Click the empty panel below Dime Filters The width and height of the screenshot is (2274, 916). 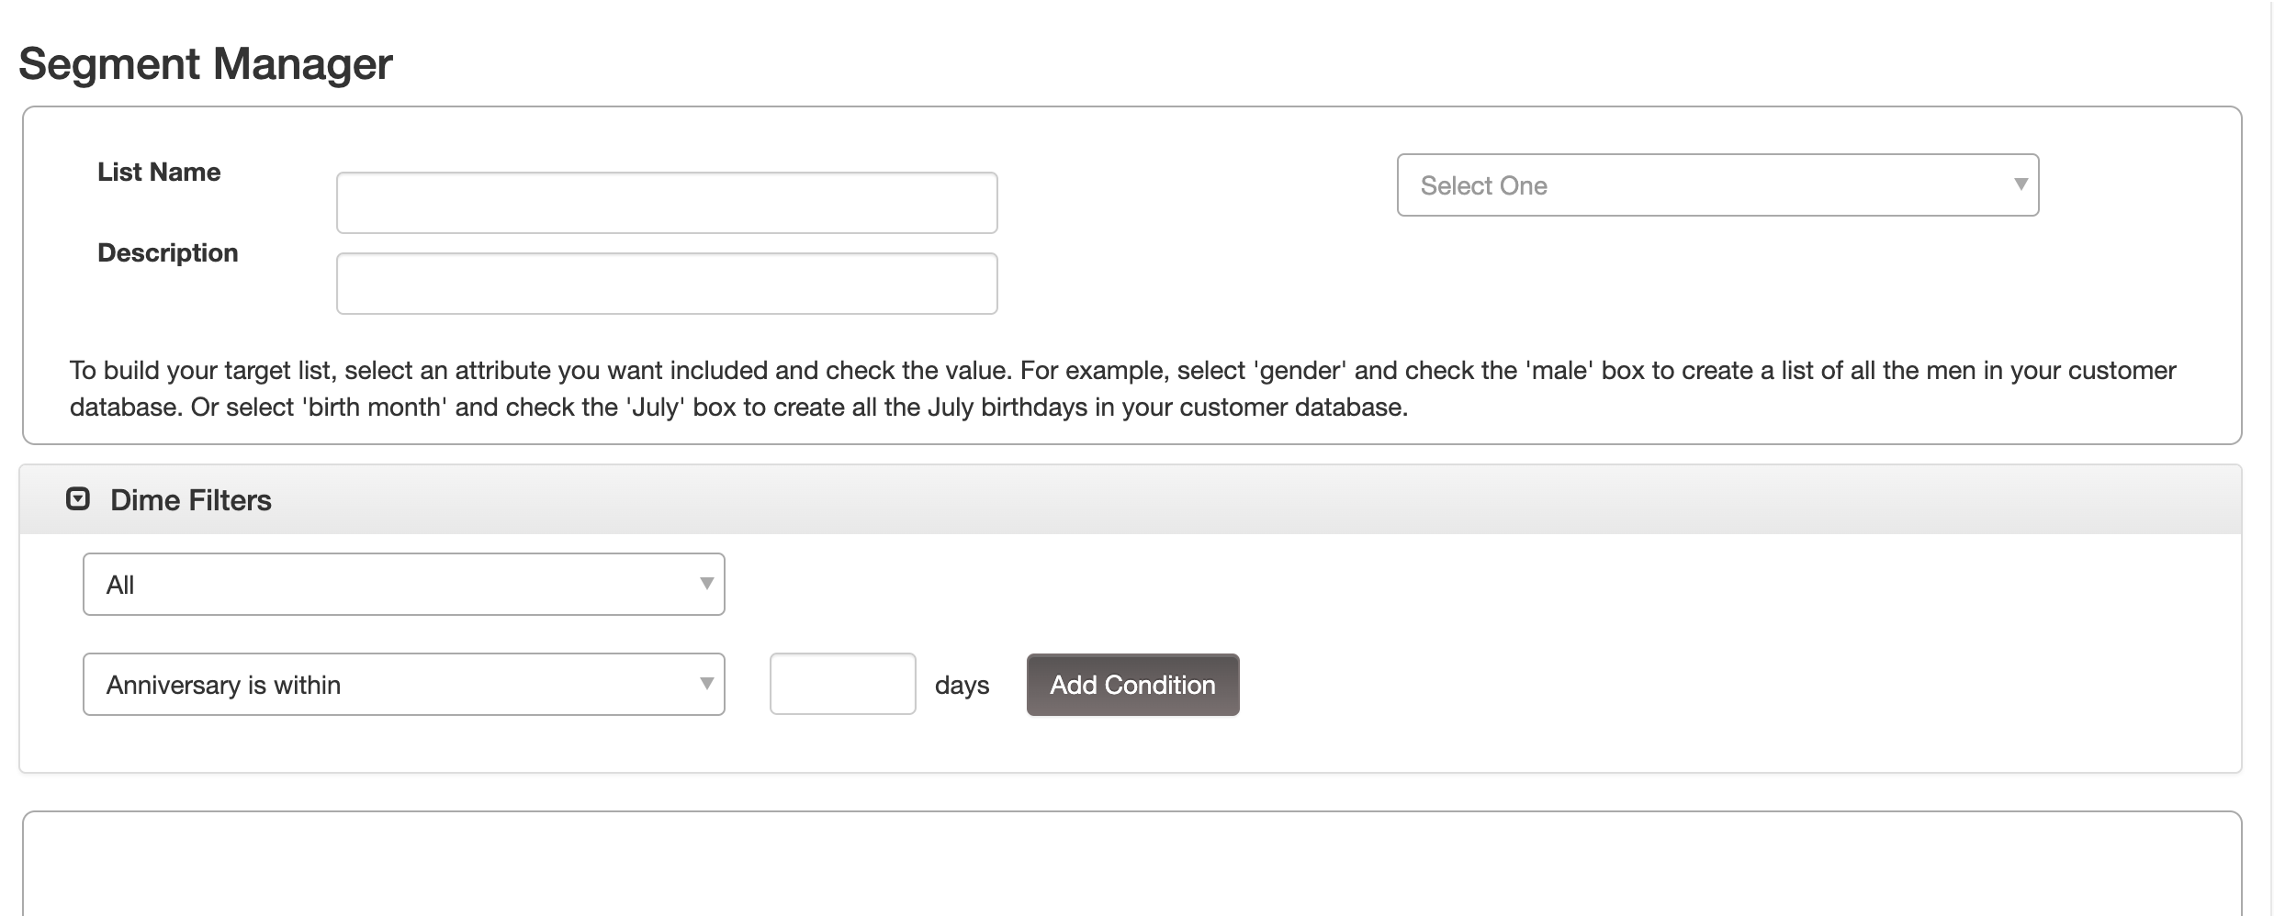[x=1131, y=865]
